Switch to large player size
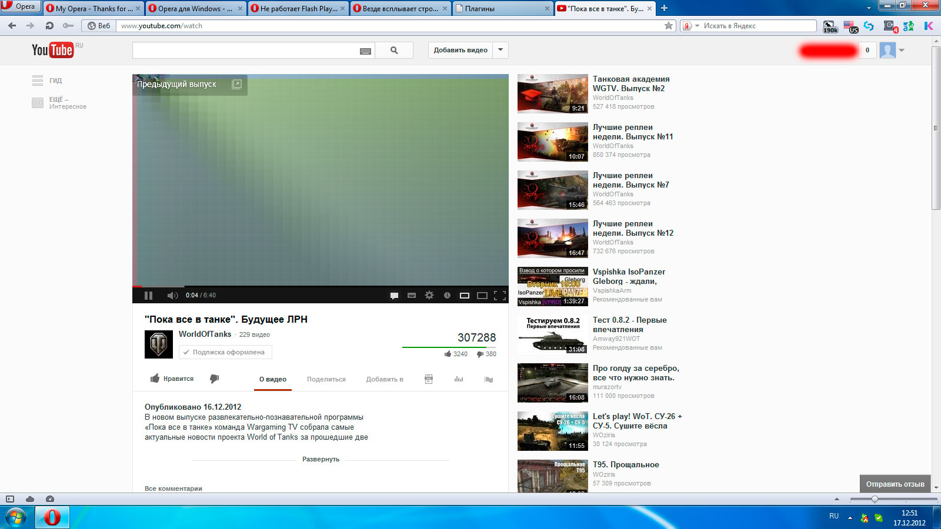This screenshot has width=941, height=529. 482,296
